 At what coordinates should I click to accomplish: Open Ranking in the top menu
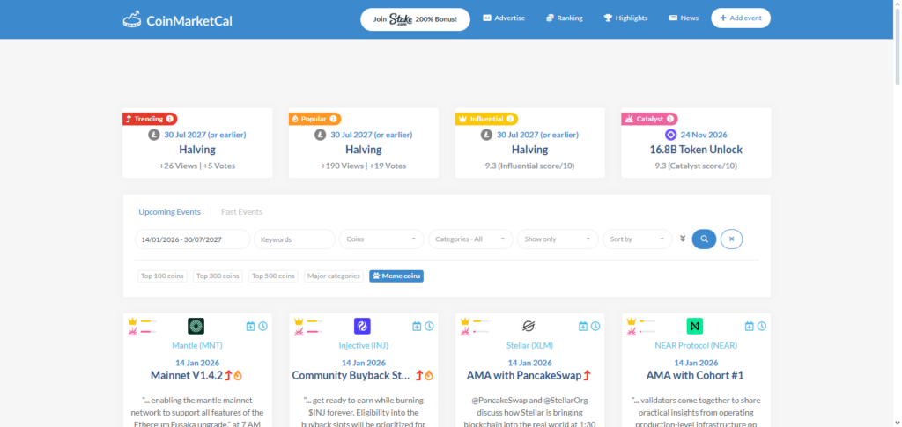tap(565, 18)
